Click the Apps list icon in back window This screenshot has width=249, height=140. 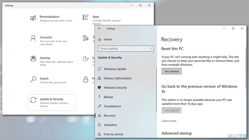coord(86,17)
